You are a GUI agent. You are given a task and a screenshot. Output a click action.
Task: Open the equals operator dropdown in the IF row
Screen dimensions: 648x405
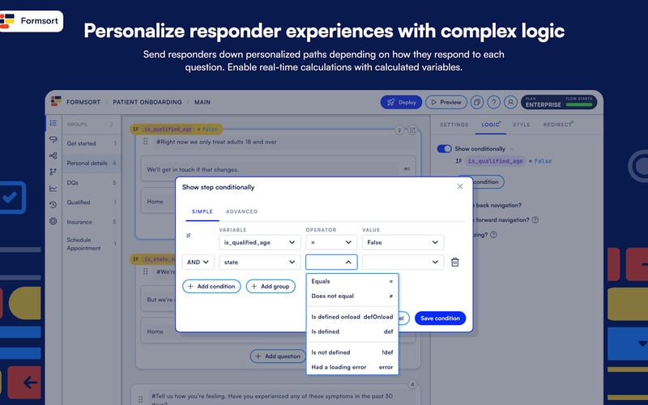(331, 242)
